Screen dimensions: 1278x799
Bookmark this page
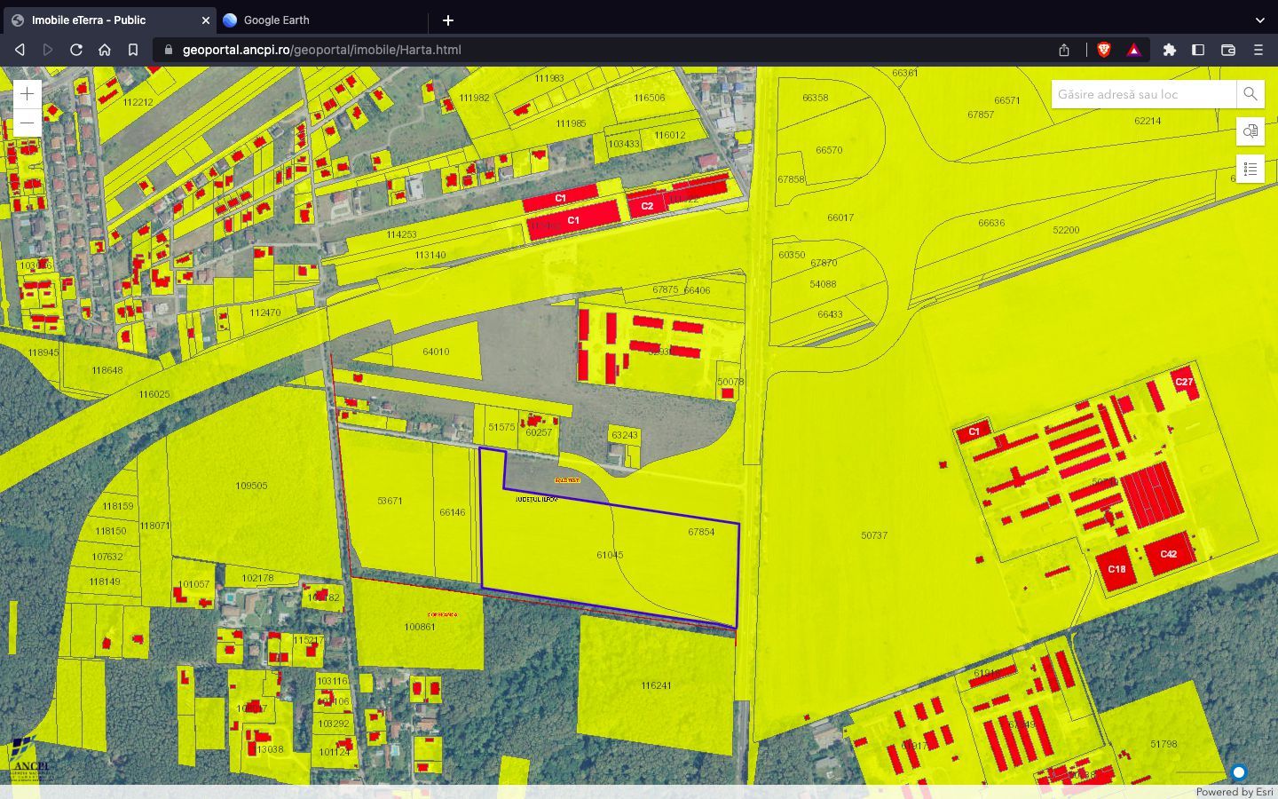pyautogui.click(x=133, y=50)
